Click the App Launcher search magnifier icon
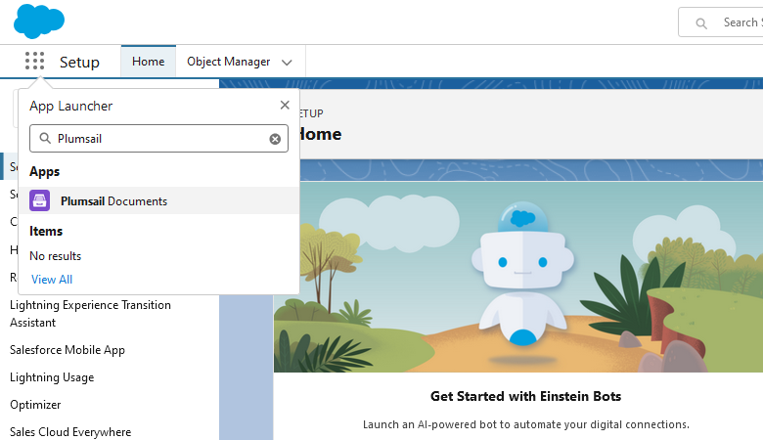Screen dimensions: 763x440 [x=45, y=139]
